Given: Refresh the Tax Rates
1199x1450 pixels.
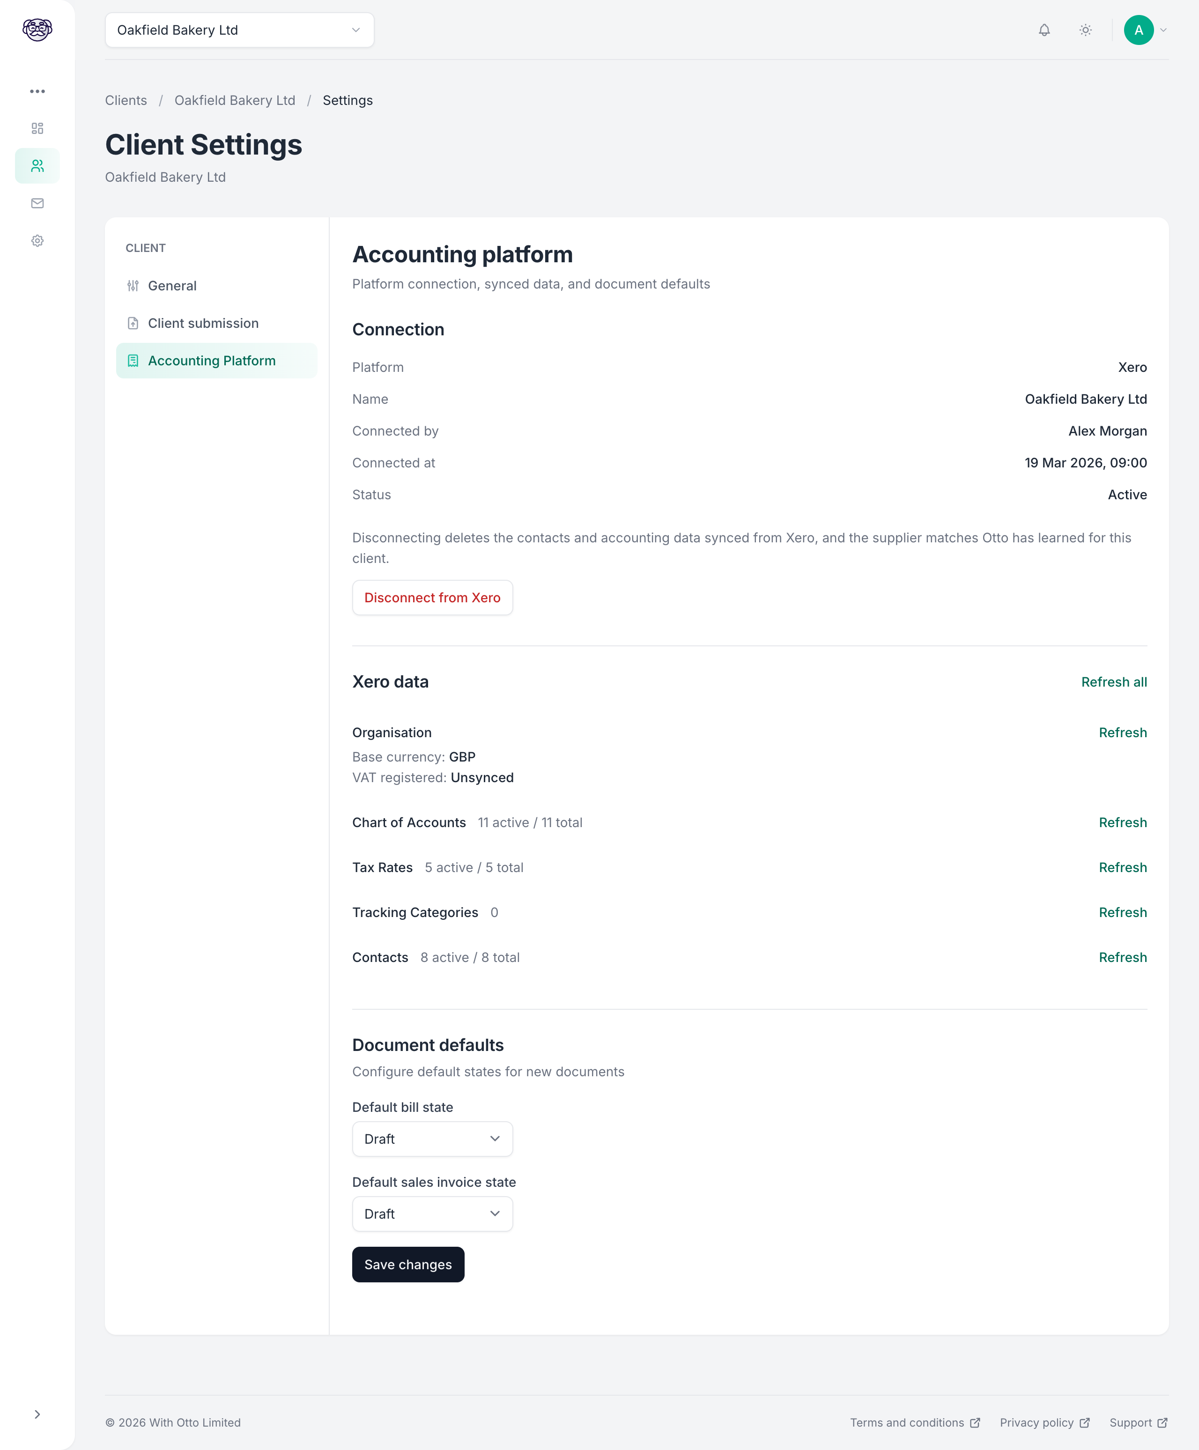Looking at the screenshot, I should (x=1122, y=867).
